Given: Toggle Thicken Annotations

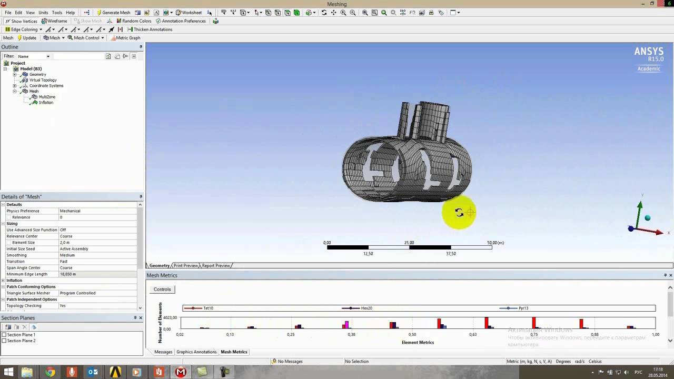Looking at the screenshot, I should (150, 29).
